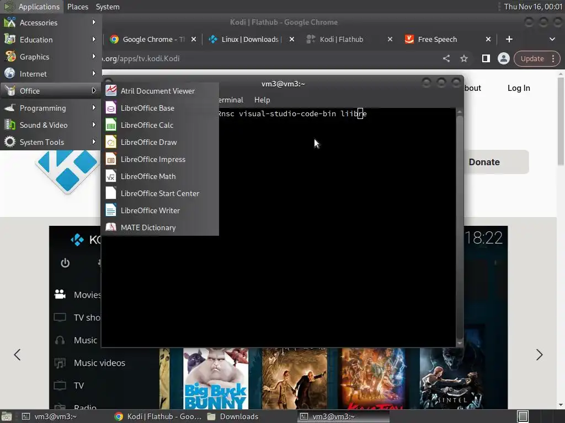This screenshot has width=565, height=423.
Task: Expand the Graphics submenu
Action: click(x=51, y=57)
